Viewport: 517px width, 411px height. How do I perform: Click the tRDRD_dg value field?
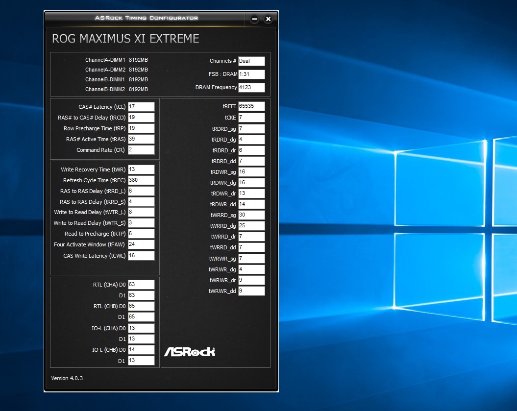[251, 140]
